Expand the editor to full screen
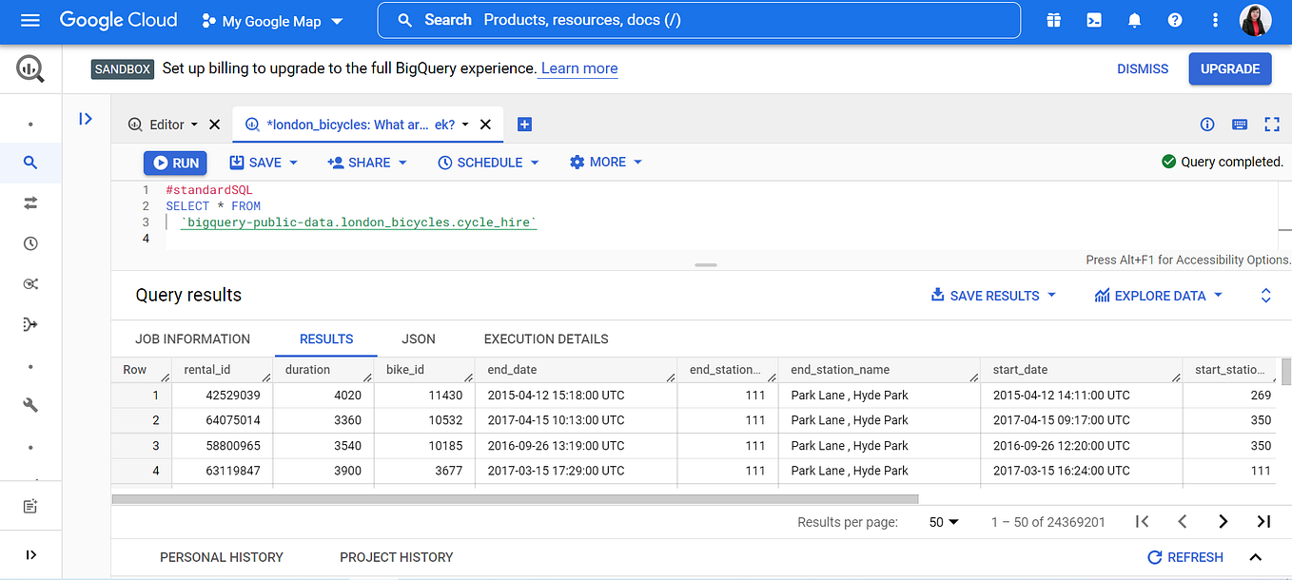Image resolution: width=1292 pixels, height=580 pixels. (1272, 125)
